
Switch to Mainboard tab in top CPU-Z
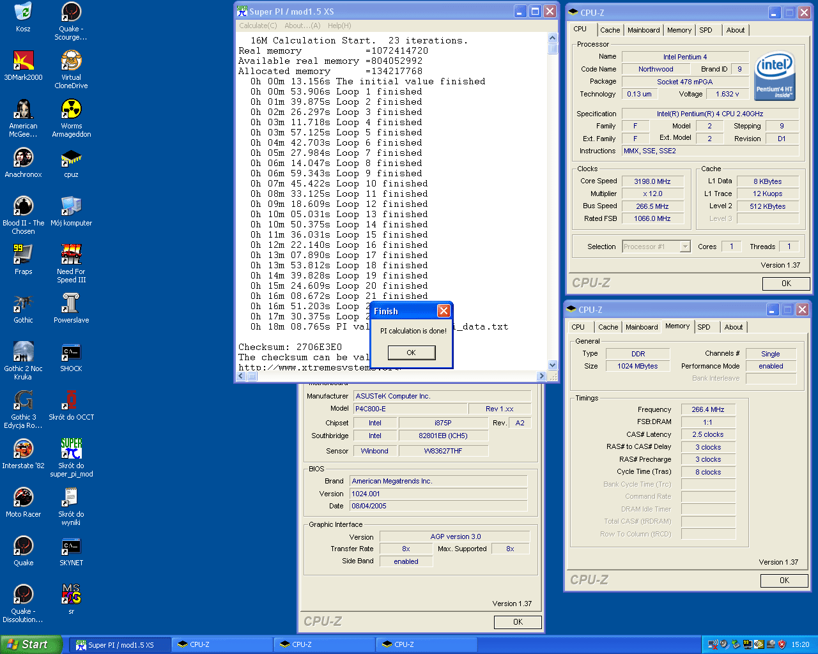[x=644, y=30]
